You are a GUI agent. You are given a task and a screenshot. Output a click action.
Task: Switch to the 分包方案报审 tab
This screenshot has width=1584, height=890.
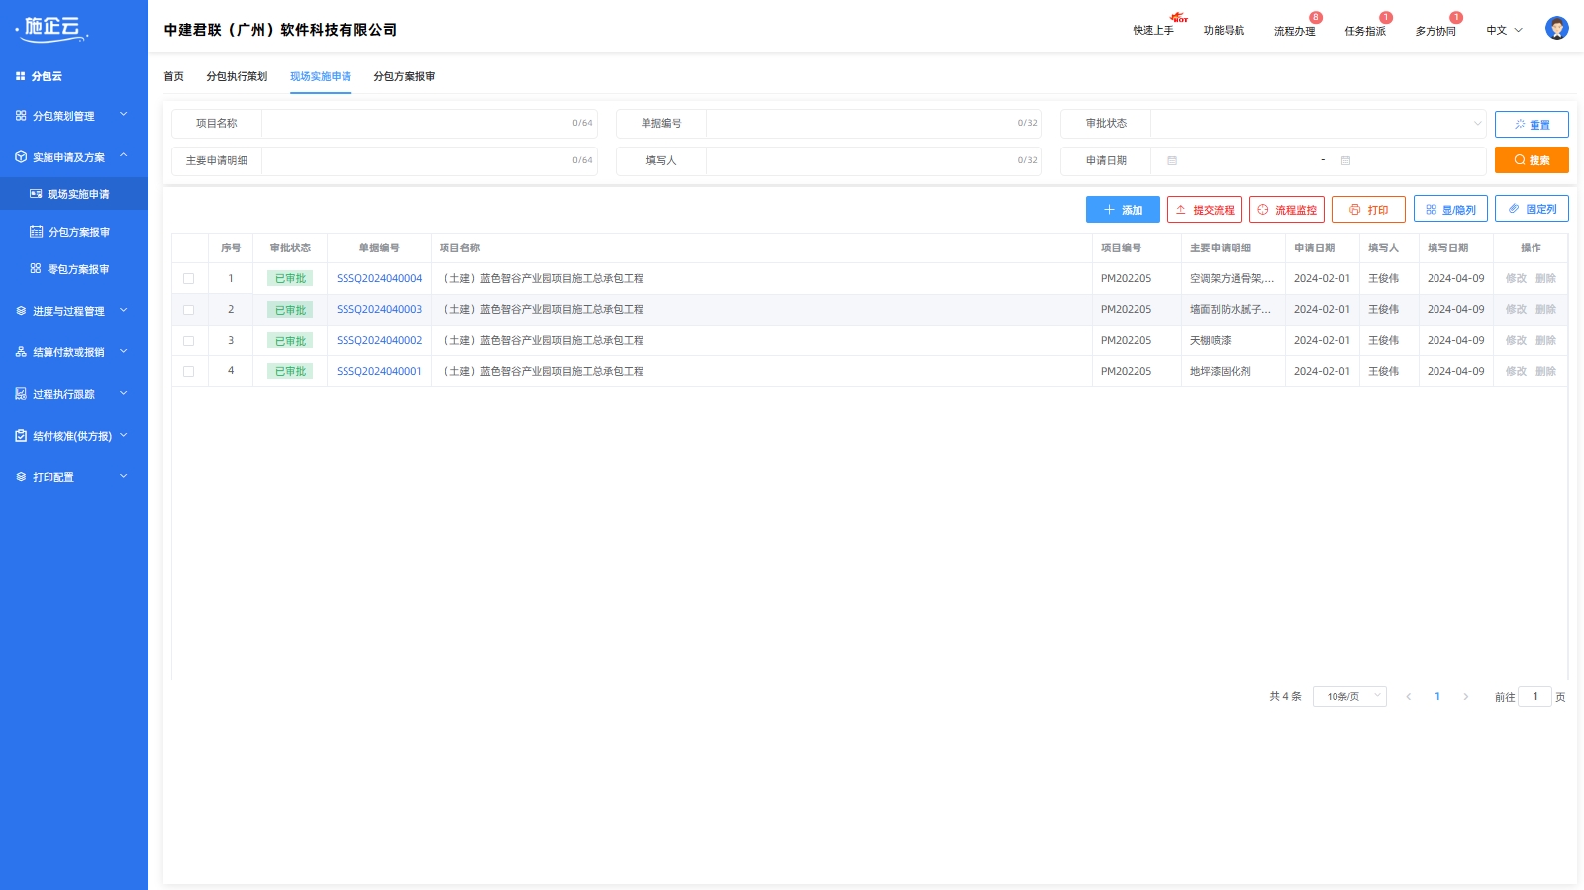tap(404, 76)
